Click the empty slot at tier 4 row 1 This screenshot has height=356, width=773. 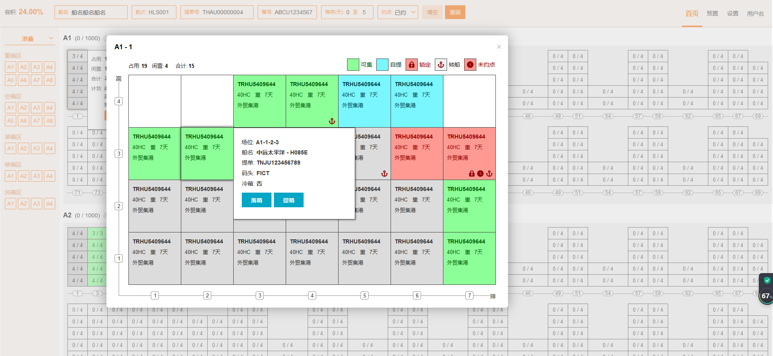[x=155, y=101]
